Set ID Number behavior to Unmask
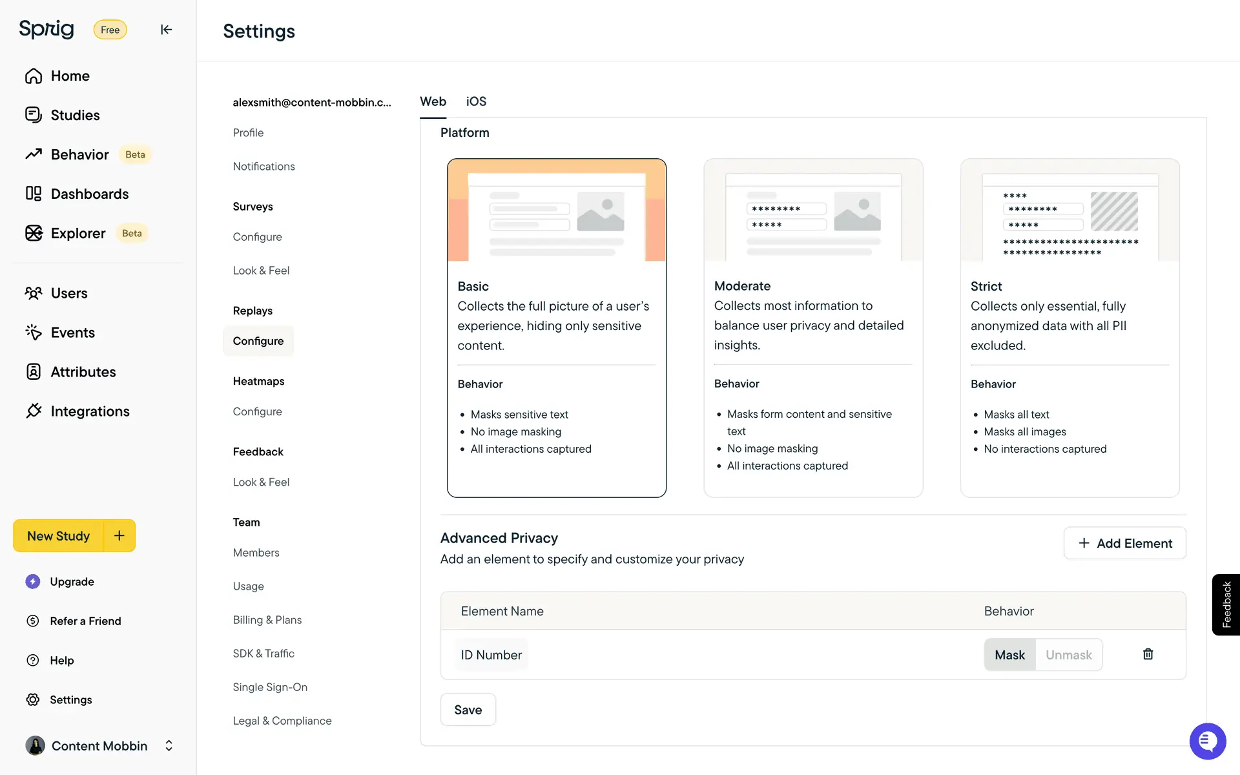 [x=1068, y=655]
